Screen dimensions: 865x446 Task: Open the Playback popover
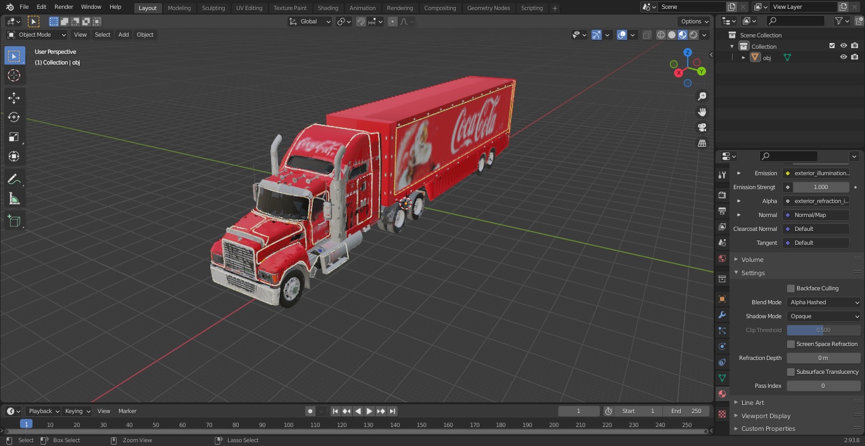43,411
